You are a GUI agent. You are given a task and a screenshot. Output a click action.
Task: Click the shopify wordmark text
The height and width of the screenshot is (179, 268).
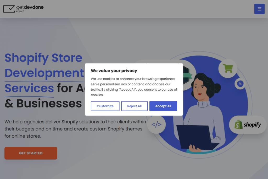(x=252, y=125)
